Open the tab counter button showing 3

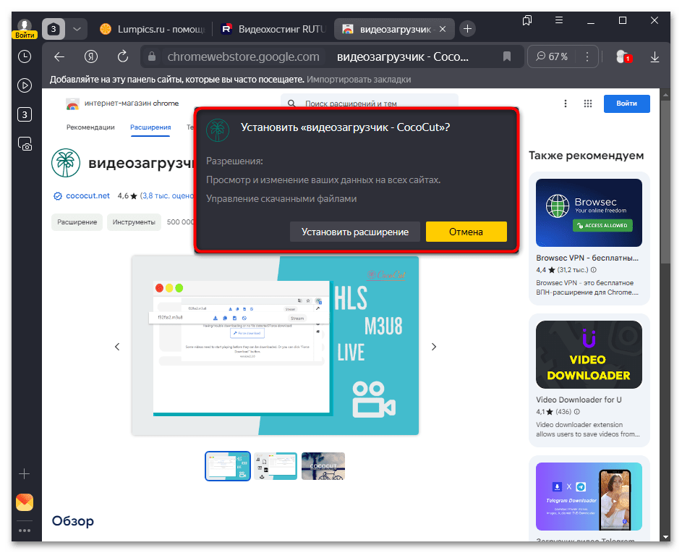coord(54,29)
